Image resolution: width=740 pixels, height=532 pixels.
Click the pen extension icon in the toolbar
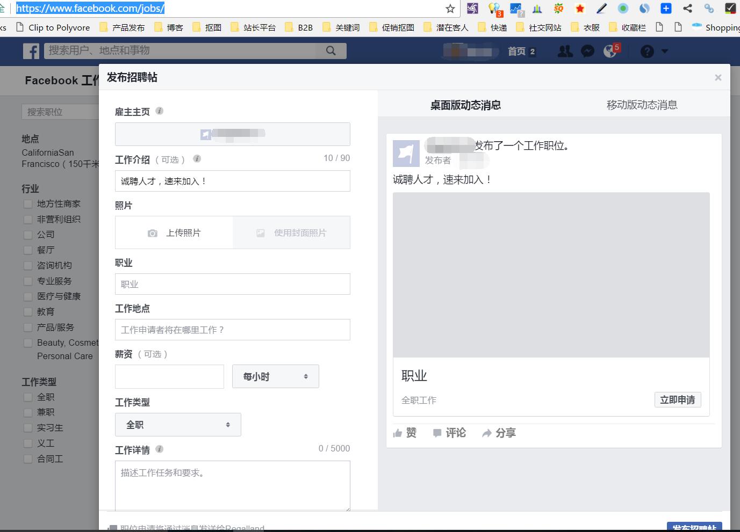[x=601, y=9]
